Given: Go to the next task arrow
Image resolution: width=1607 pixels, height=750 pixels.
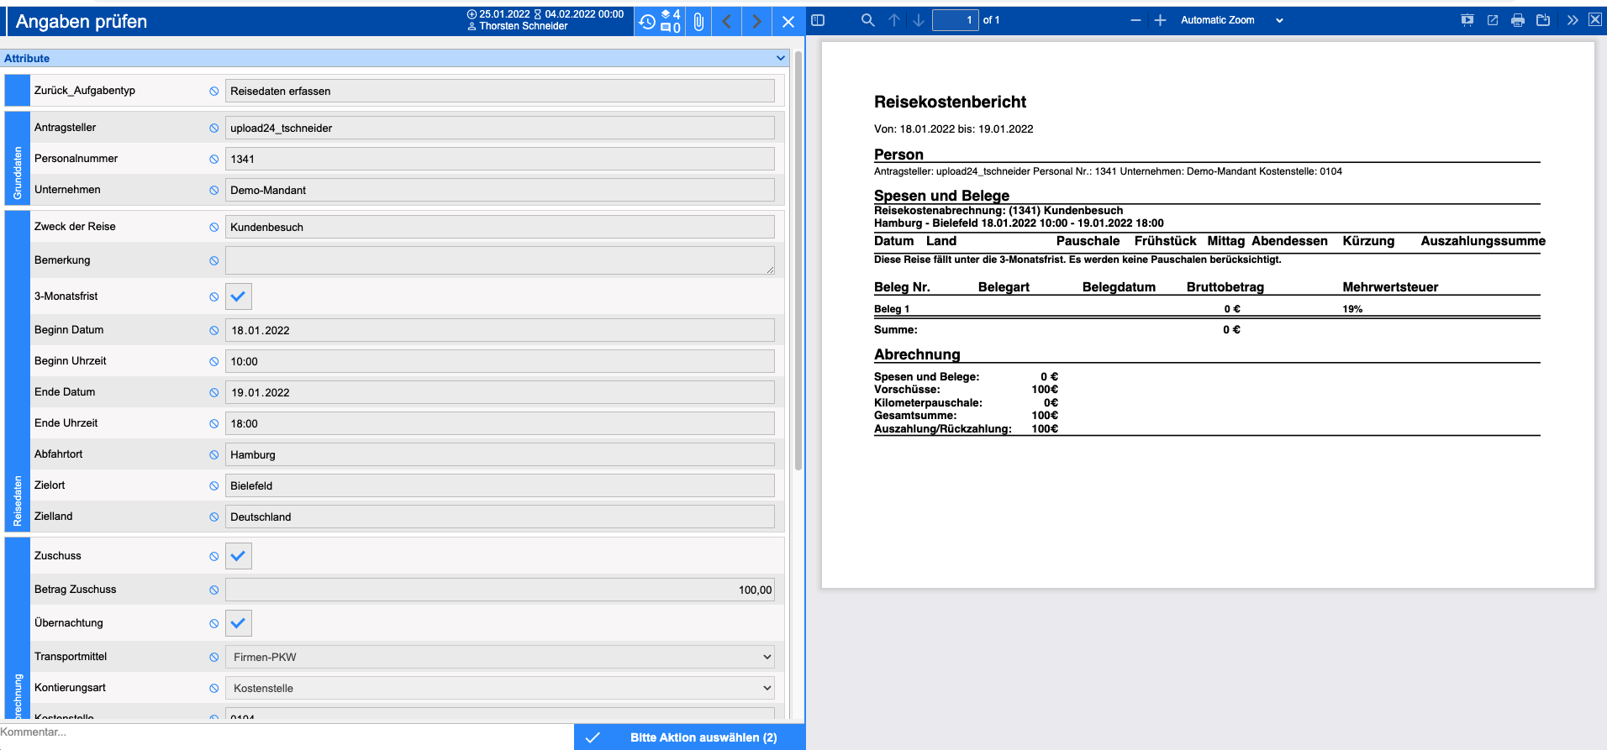Looking at the screenshot, I should pyautogui.click(x=757, y=22).
